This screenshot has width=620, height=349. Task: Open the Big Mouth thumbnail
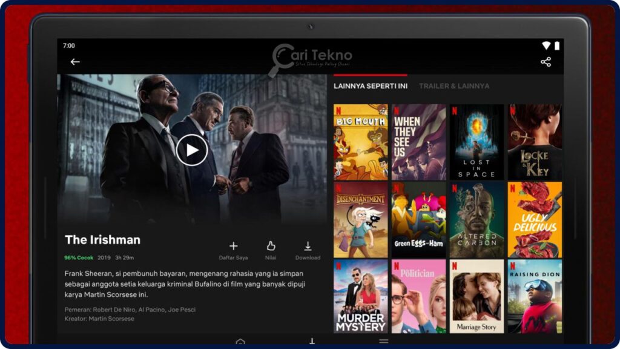pyautogui.click(x=361, y=142)
